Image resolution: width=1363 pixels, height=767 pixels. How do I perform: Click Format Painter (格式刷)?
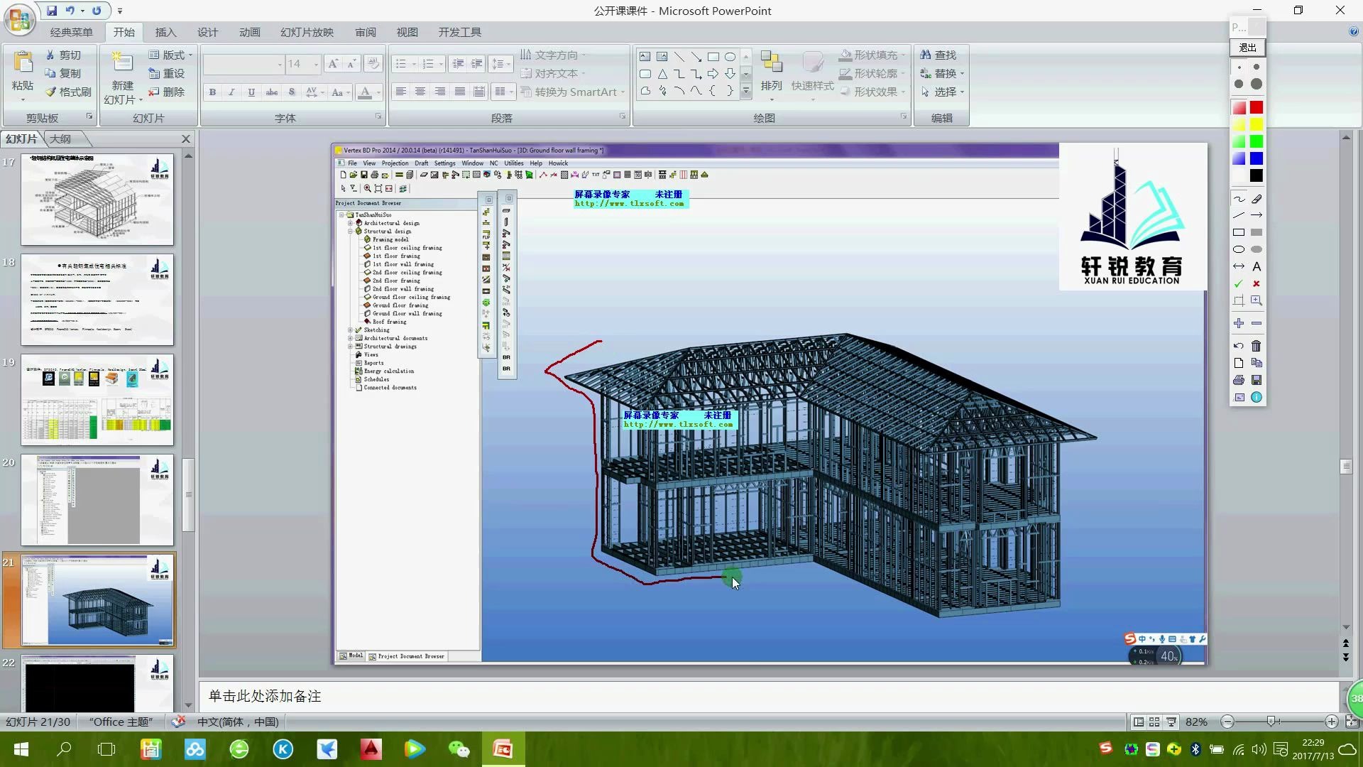(68, 92)
